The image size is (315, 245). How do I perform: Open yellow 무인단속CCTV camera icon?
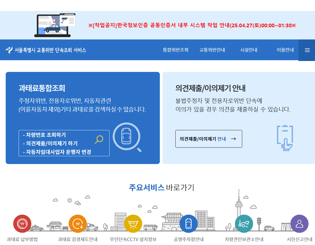[x=133, y=224]
